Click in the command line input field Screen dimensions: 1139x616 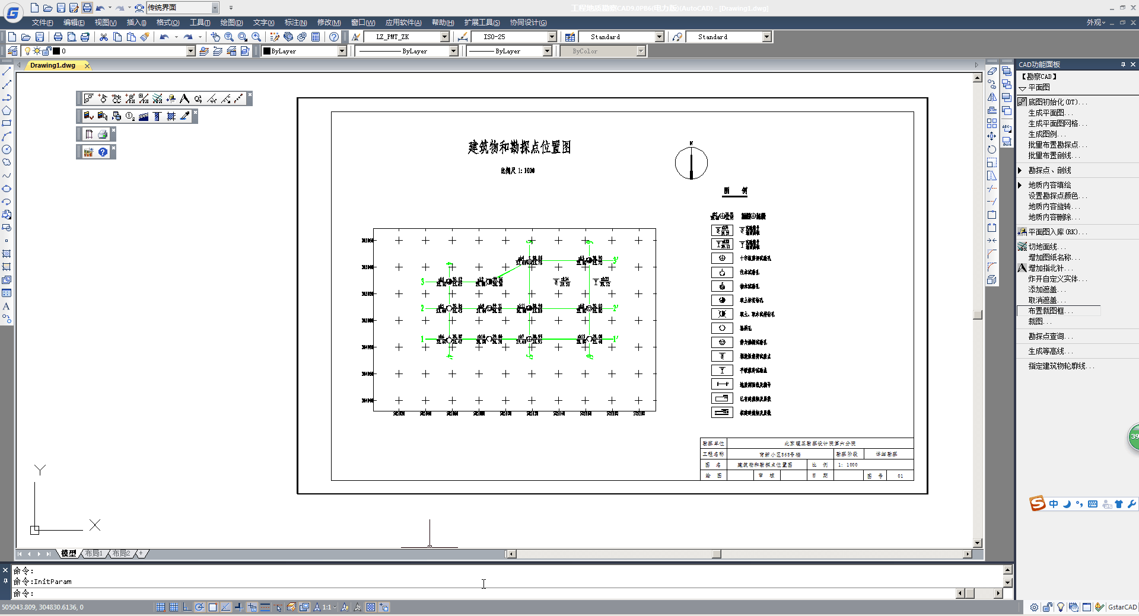click(475, 593)
